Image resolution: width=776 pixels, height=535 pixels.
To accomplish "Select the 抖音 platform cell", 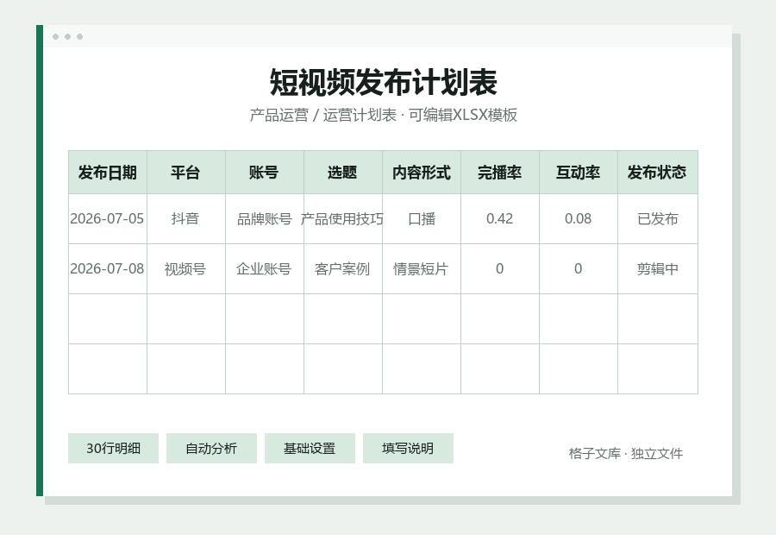I will click(186, 218).
